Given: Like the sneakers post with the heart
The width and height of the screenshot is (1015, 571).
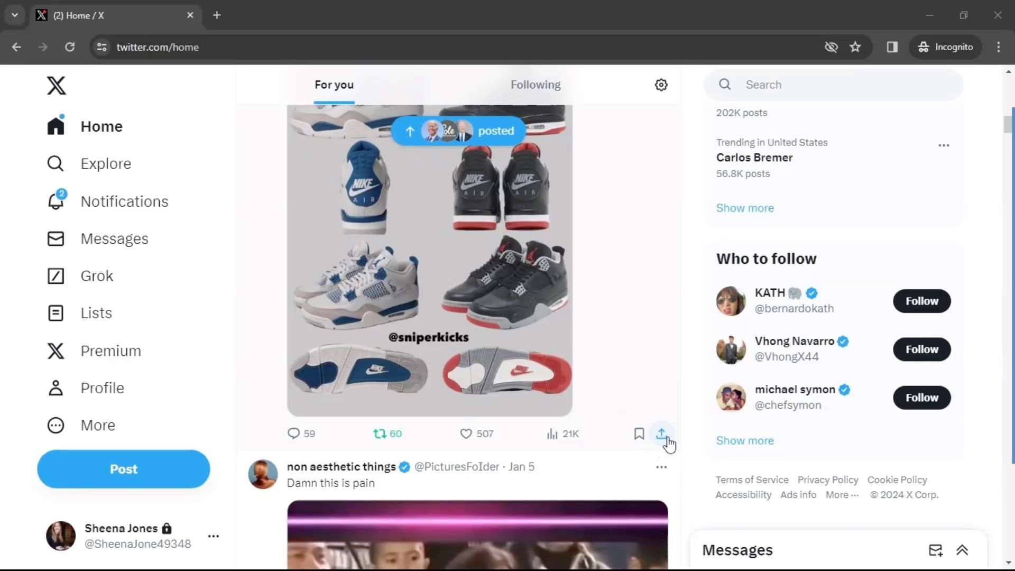Looking at the screenshot, I should click(x=466, y=434).
